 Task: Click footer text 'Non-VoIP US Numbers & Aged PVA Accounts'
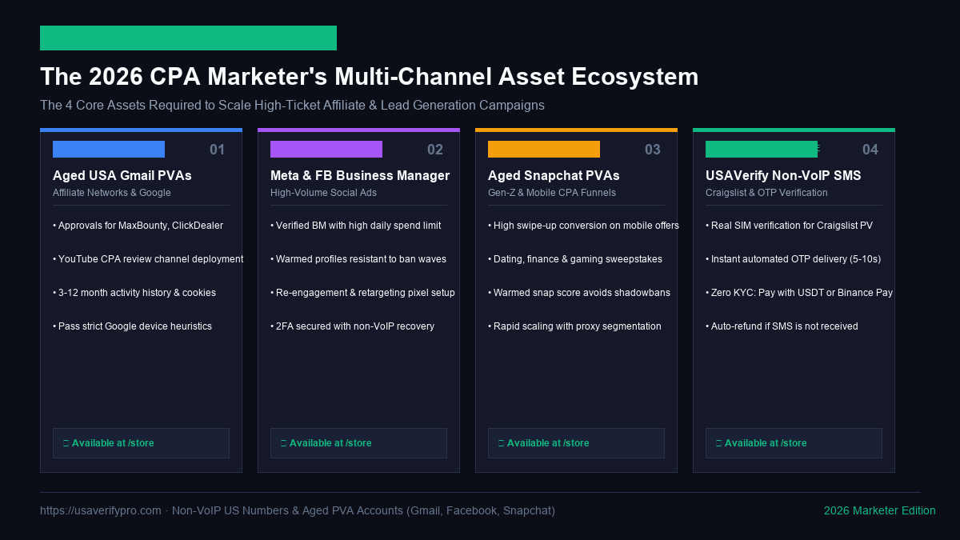tap(287, 510)
